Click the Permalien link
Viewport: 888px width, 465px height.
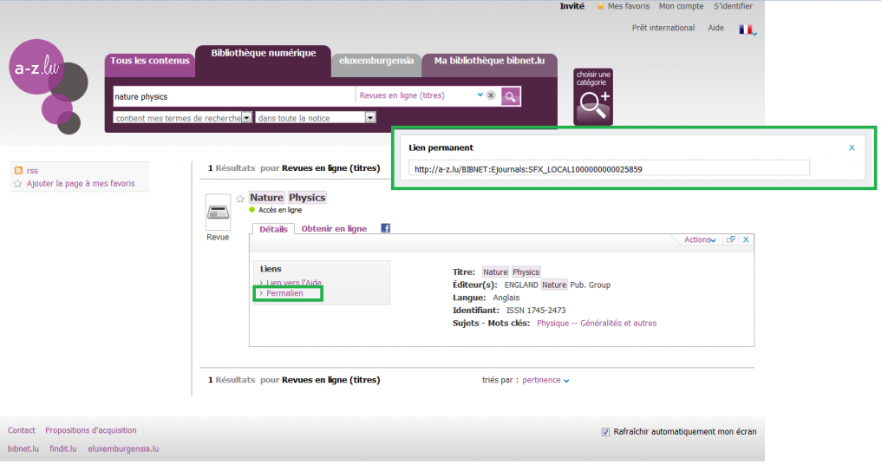point(284,293)
